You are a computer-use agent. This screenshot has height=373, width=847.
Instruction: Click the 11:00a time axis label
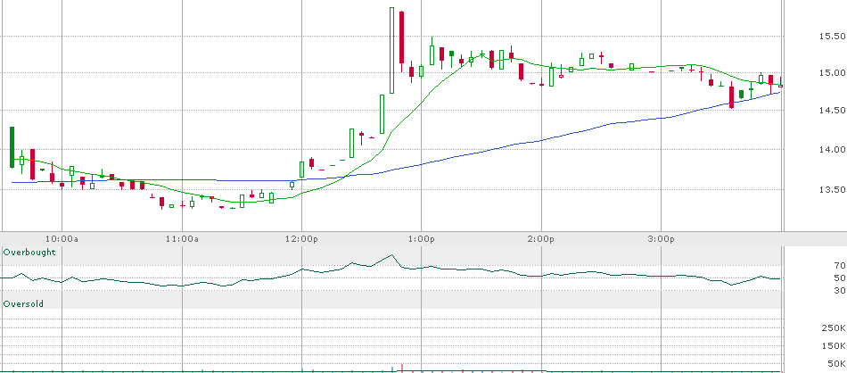(182, 238)
